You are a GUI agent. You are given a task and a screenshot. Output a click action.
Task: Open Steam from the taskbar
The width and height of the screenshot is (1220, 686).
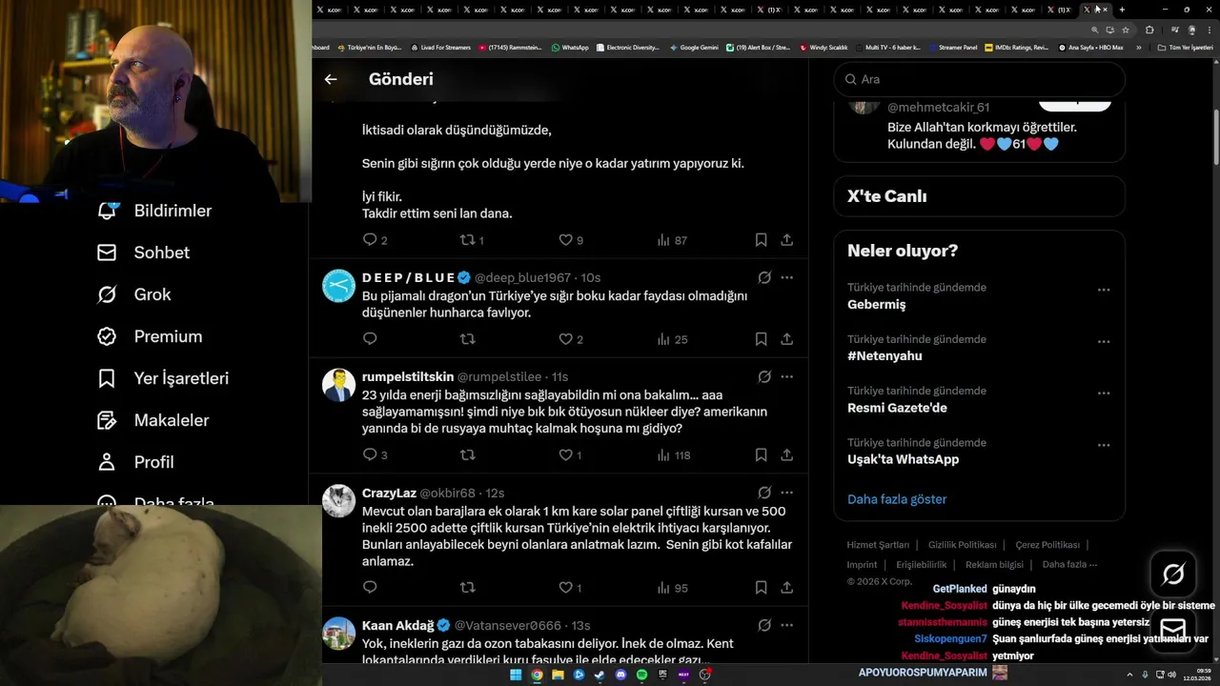pos(600,675)
